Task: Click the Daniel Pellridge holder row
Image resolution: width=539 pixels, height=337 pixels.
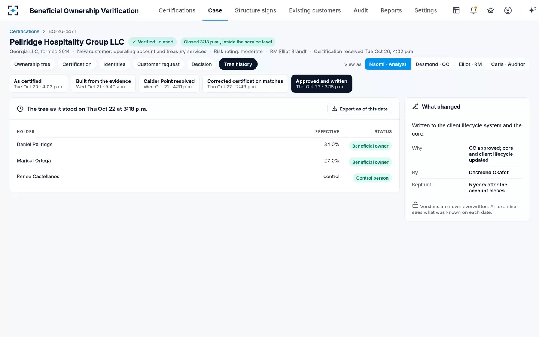Action: pyautogui.click(x=204, y=146)
